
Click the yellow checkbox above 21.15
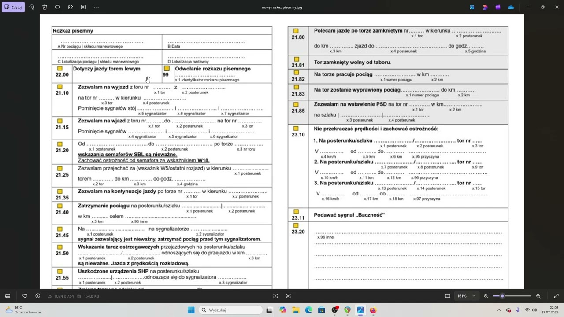coord(60,121)
